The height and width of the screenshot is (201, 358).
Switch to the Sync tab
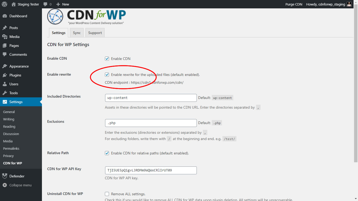77,33
